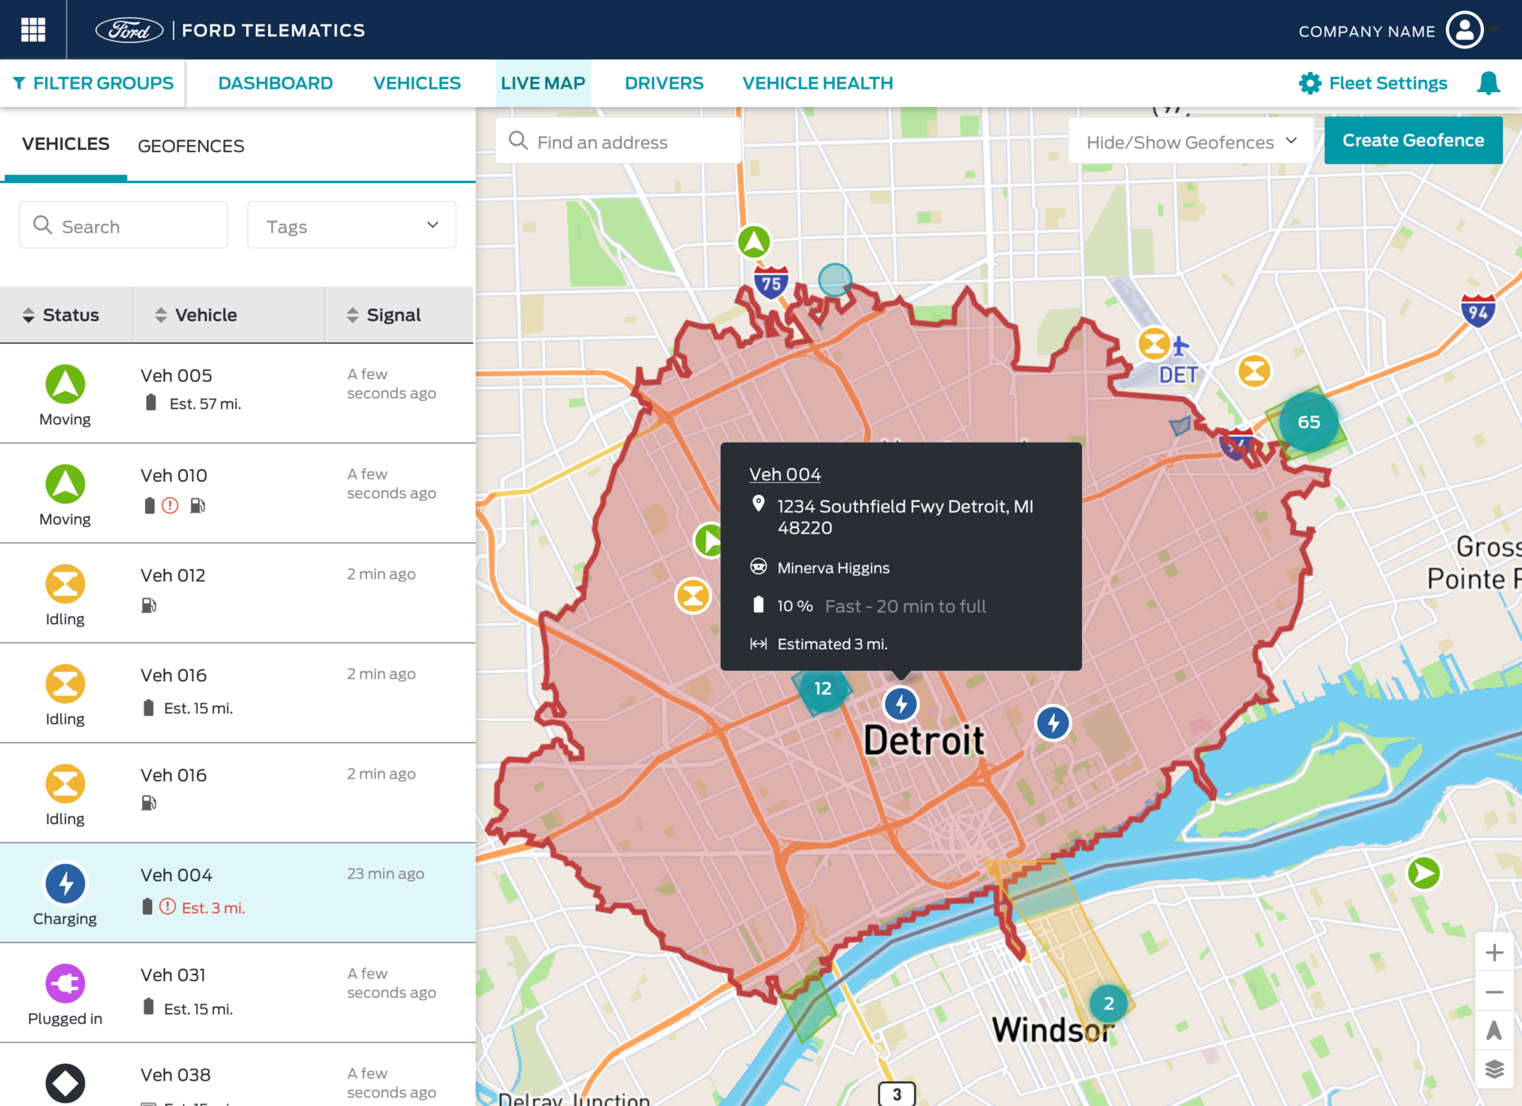1522x1106 pixels.
Task: Expand the Tags dropdown
Action: 351,225
